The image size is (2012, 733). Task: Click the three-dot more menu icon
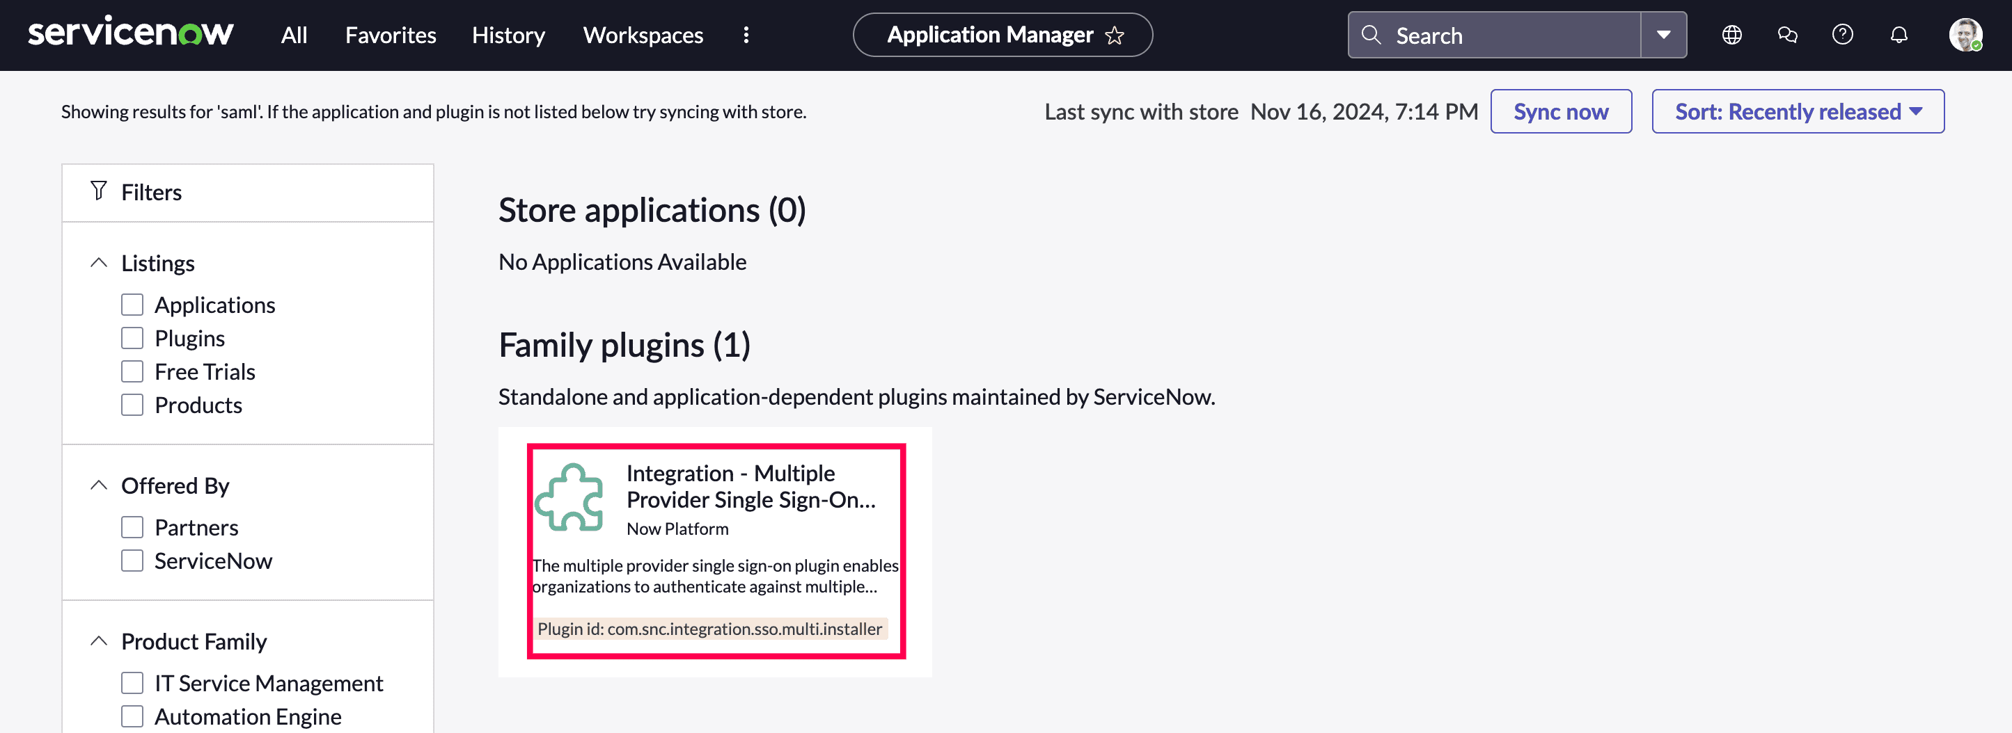pos(746,35)
